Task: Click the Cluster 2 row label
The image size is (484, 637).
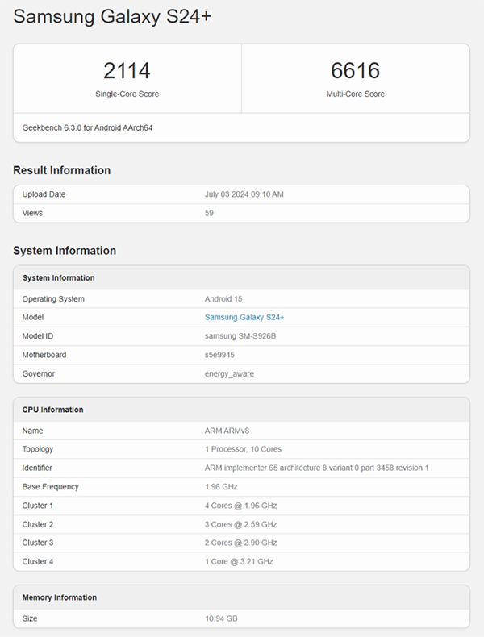Action: 38,524
